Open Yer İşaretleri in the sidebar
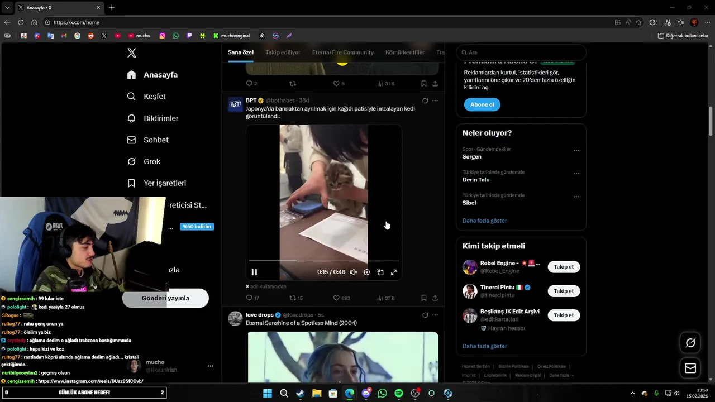Image resolution: width=715 pixels, height=402 pixels. 156,183
